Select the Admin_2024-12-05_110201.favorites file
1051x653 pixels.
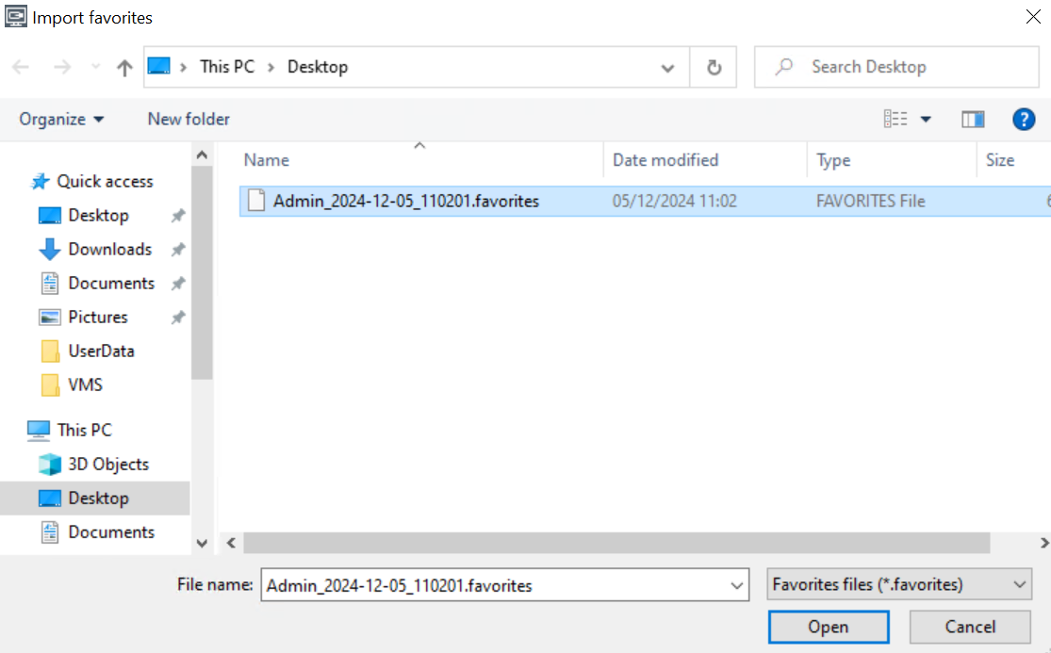click(405, 201)
